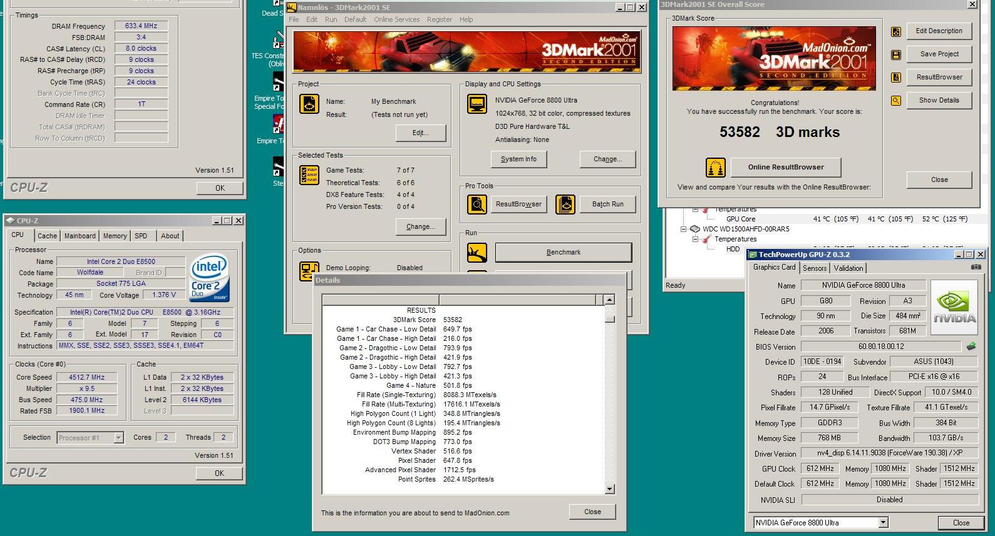Click the Online ResultBrowser icon

point(715,167)
